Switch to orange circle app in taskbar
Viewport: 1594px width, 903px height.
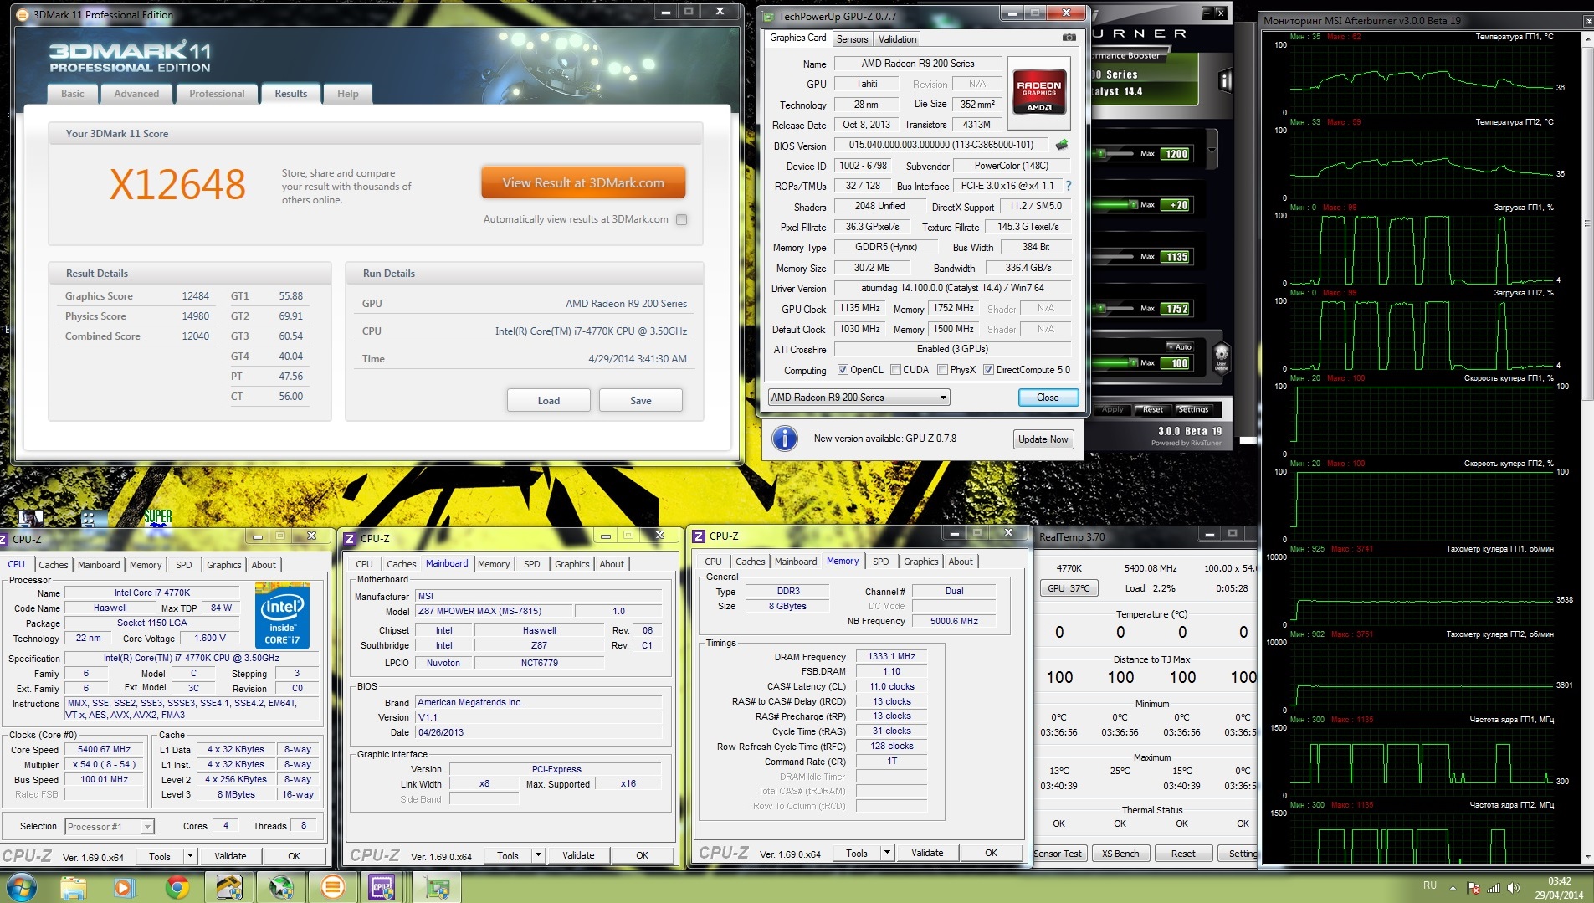point(332,887)
